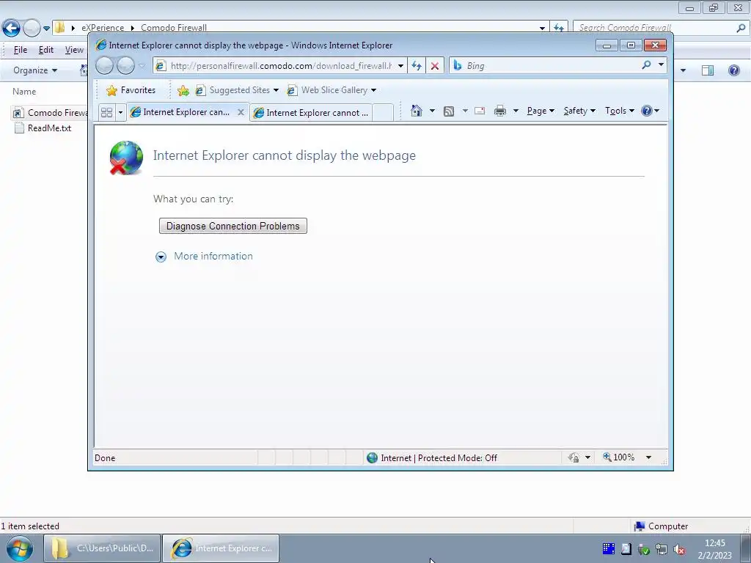
Task: Click the IE Forward button
Action: tap(125, 65)
